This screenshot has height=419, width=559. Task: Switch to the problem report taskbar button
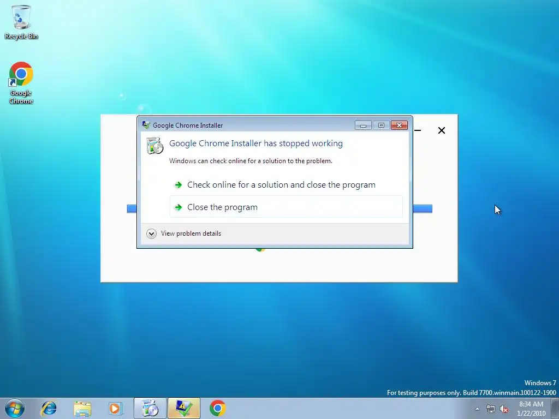(184, 408)
